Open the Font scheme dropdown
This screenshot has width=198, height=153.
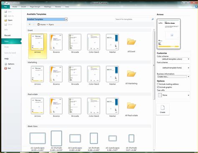(x=173, y=68)
